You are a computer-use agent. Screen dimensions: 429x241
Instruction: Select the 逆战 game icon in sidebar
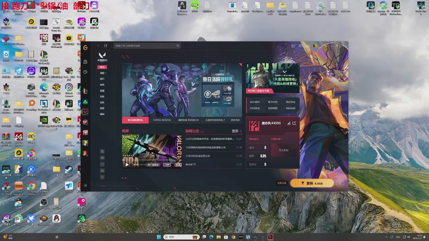coord(85,132)
